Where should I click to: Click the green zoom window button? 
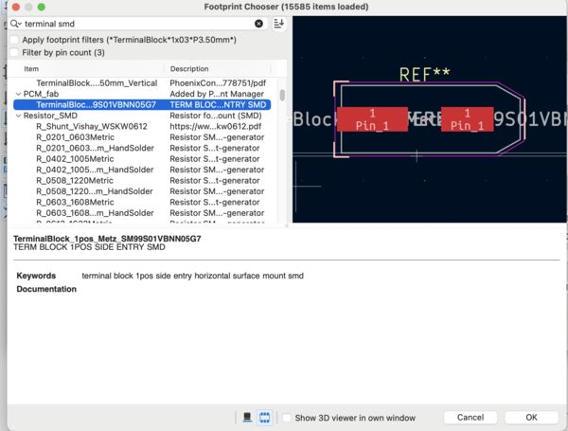click(42, 7)
